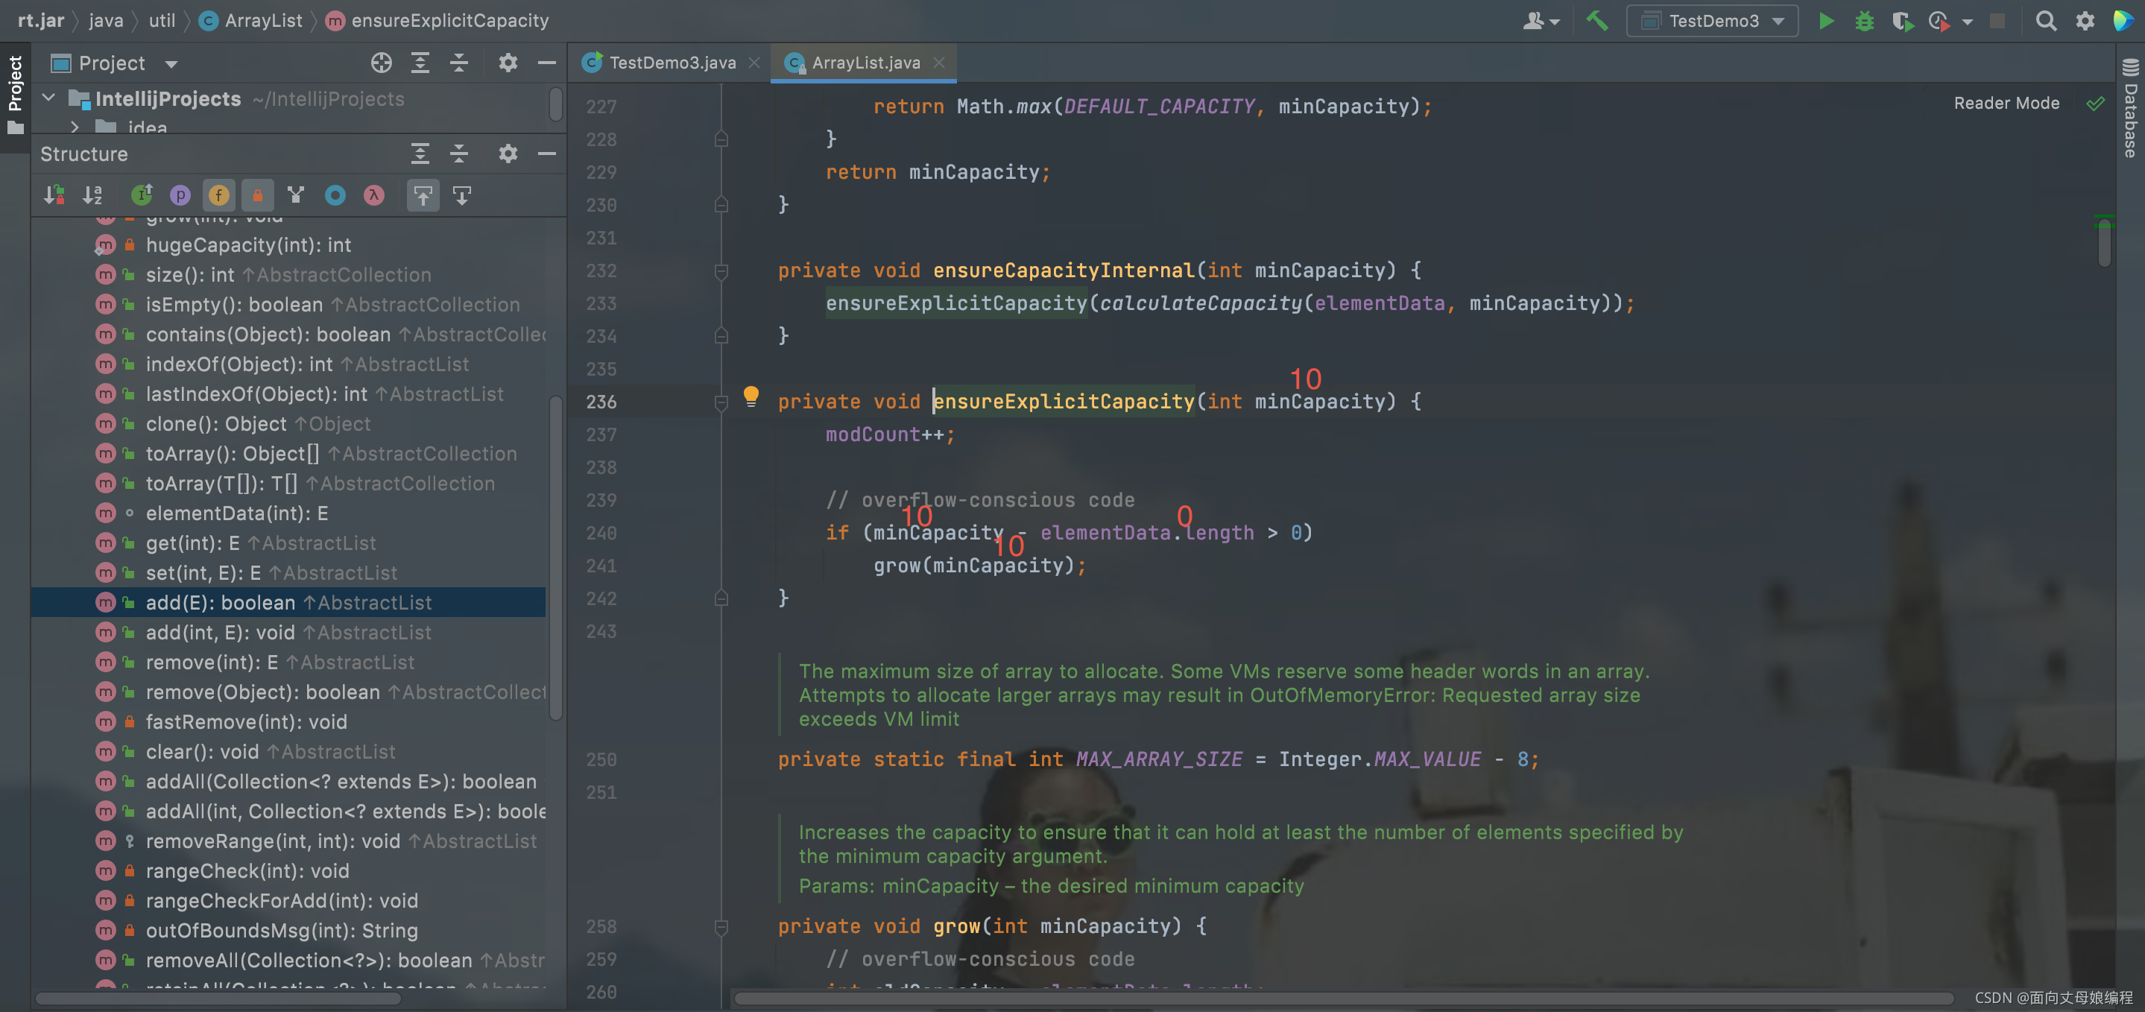Image resolution: width=2145 pixels, height=1012 pixels.
Task: Open the Project view dropdown
Action: pos(171,64)
